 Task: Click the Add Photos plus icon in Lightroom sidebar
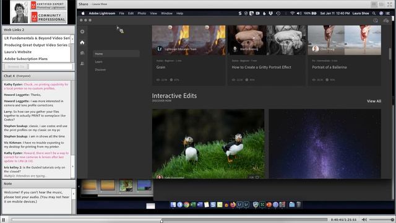click(x=82, y=32)
